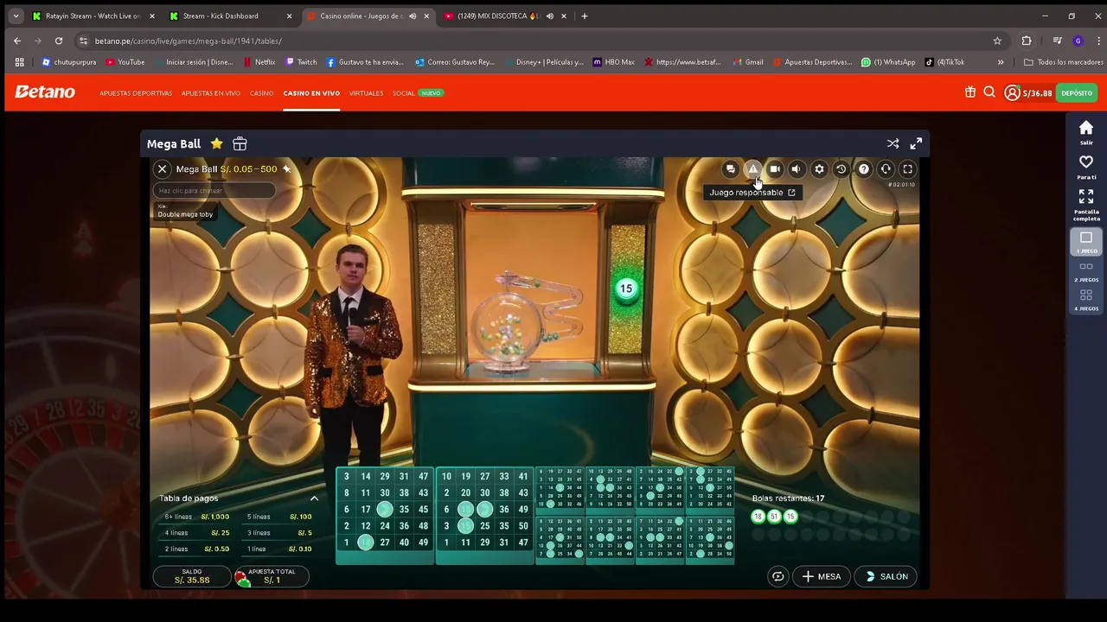
Task: Reload the page
Action: pos(59,41)
